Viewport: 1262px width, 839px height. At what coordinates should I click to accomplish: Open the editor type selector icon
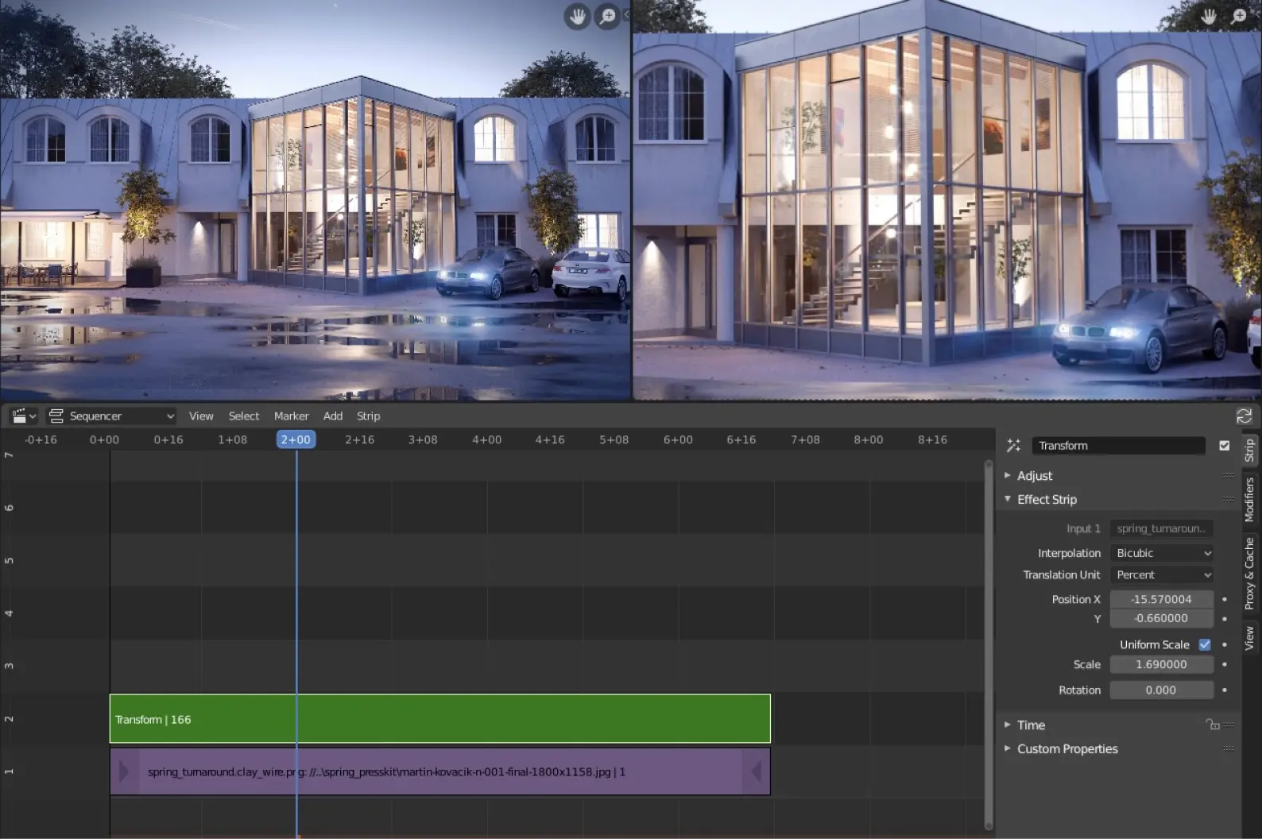[x=23, y=416]
